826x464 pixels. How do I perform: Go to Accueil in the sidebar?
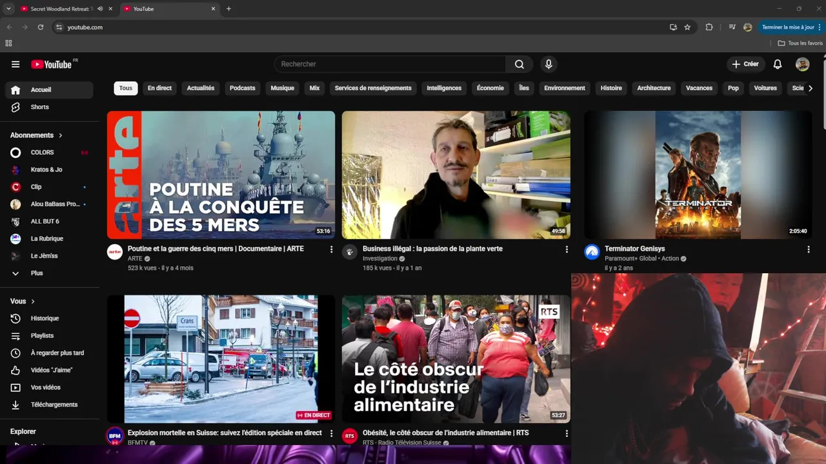pos(49,90)
